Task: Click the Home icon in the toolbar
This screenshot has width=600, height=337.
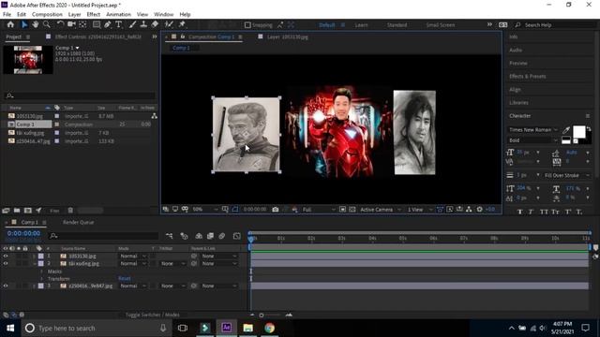Action: [x=10, y=24]
